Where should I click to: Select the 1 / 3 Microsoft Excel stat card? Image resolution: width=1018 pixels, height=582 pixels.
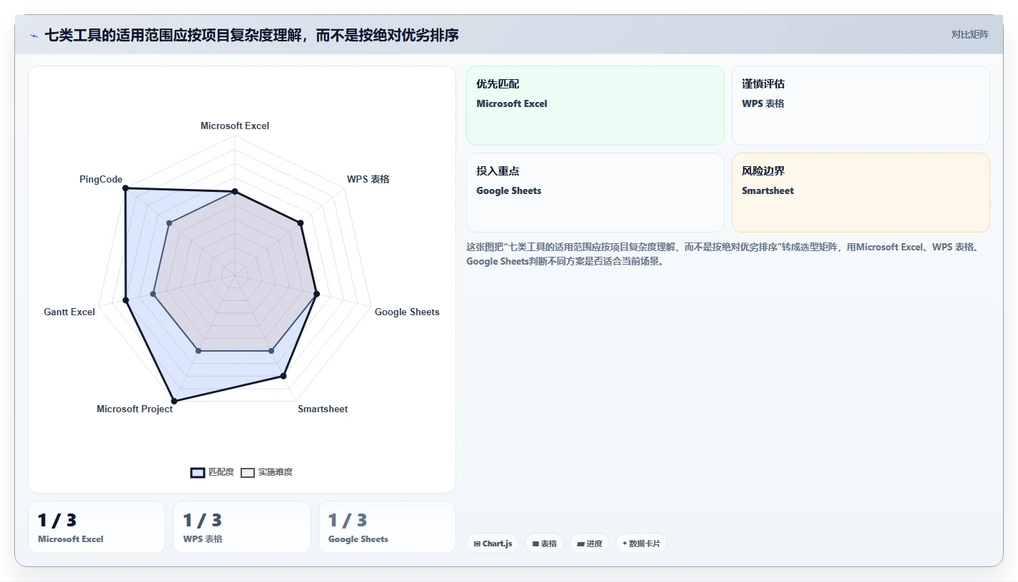click(x=96, y=527)
